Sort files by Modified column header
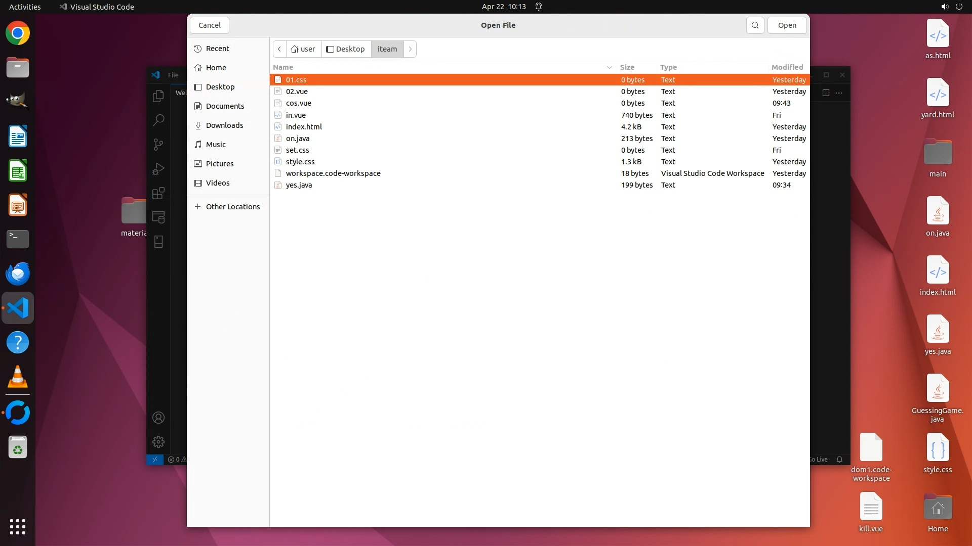This screenshot has width=972, height=546. coord(787,67)
